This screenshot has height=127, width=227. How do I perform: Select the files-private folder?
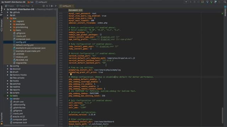17,78
